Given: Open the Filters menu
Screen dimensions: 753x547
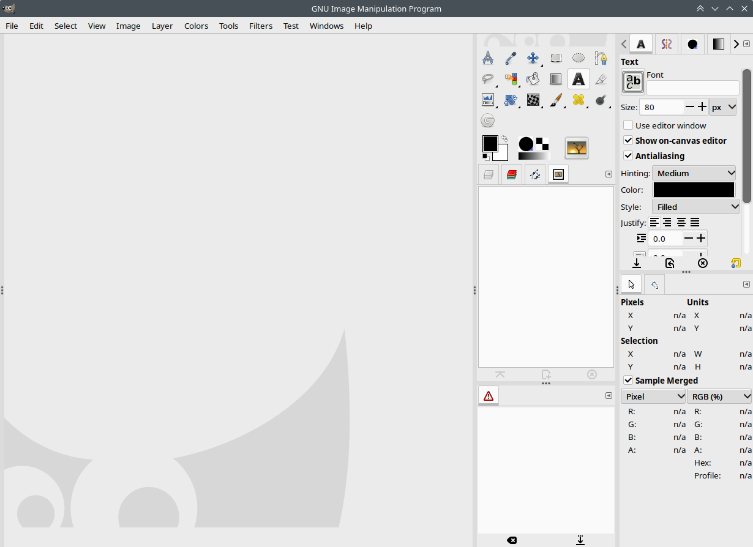Looking at the screenshot, I should tap(261, 26).
